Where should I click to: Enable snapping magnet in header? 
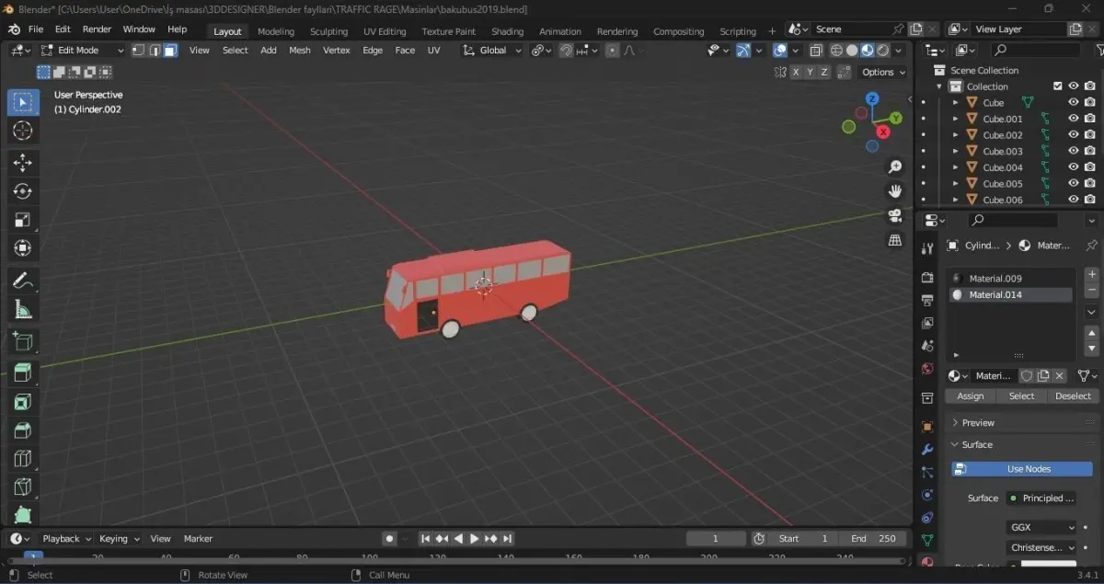click(567, 50)
